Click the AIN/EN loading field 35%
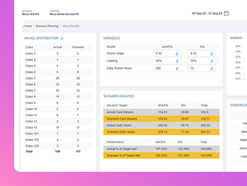 tap(167, 61)
